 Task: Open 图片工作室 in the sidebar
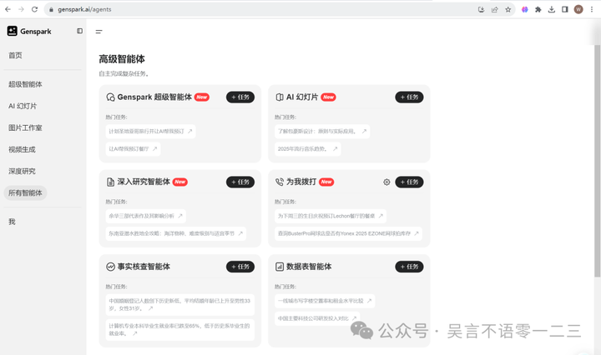pos(25,127)
